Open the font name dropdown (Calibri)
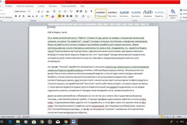 point(27,12)
